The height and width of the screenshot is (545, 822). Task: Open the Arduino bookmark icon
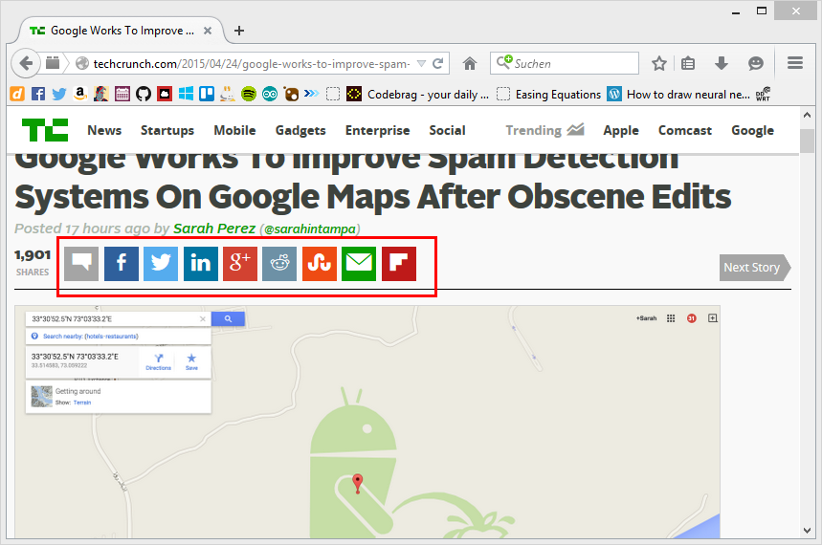tap(270, 95)
